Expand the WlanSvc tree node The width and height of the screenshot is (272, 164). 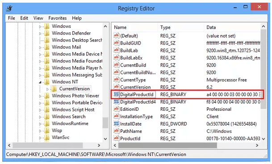[40, 138]
